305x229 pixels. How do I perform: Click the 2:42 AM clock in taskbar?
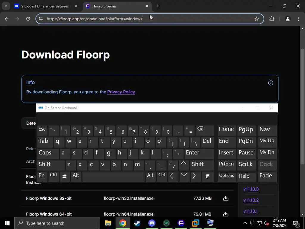(279, 223)
